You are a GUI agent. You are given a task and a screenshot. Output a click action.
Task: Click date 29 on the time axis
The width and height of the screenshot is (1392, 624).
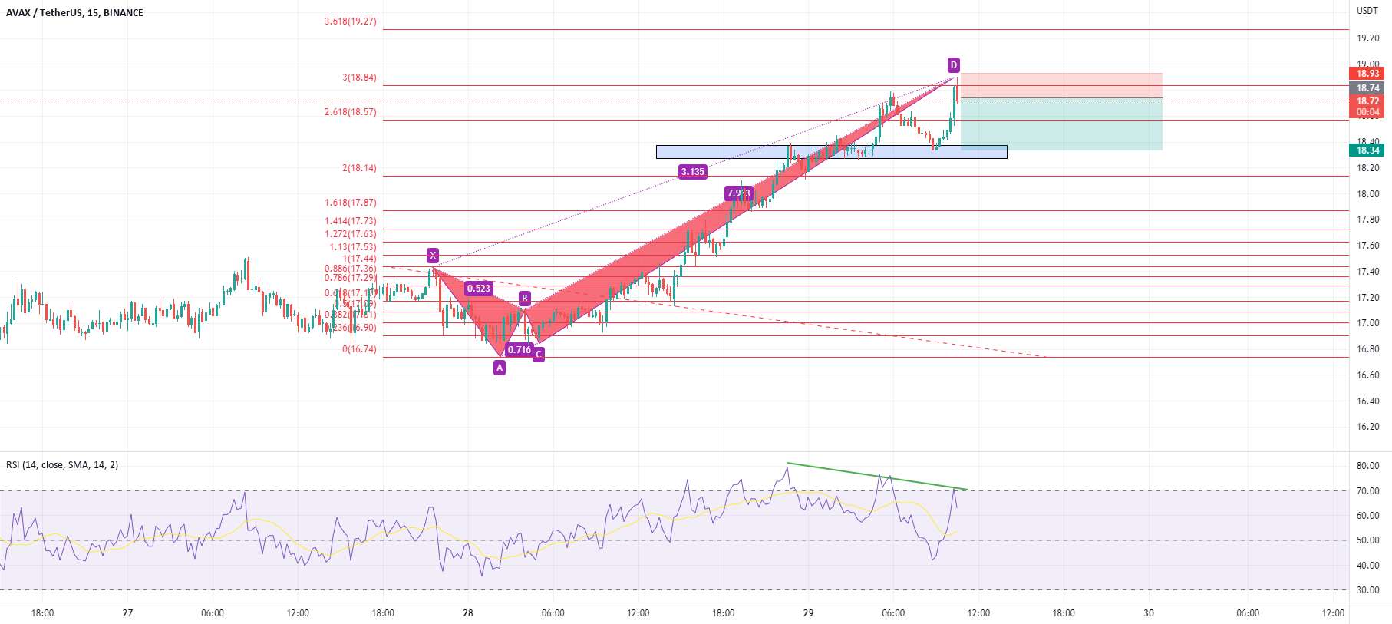coord(808,613)
